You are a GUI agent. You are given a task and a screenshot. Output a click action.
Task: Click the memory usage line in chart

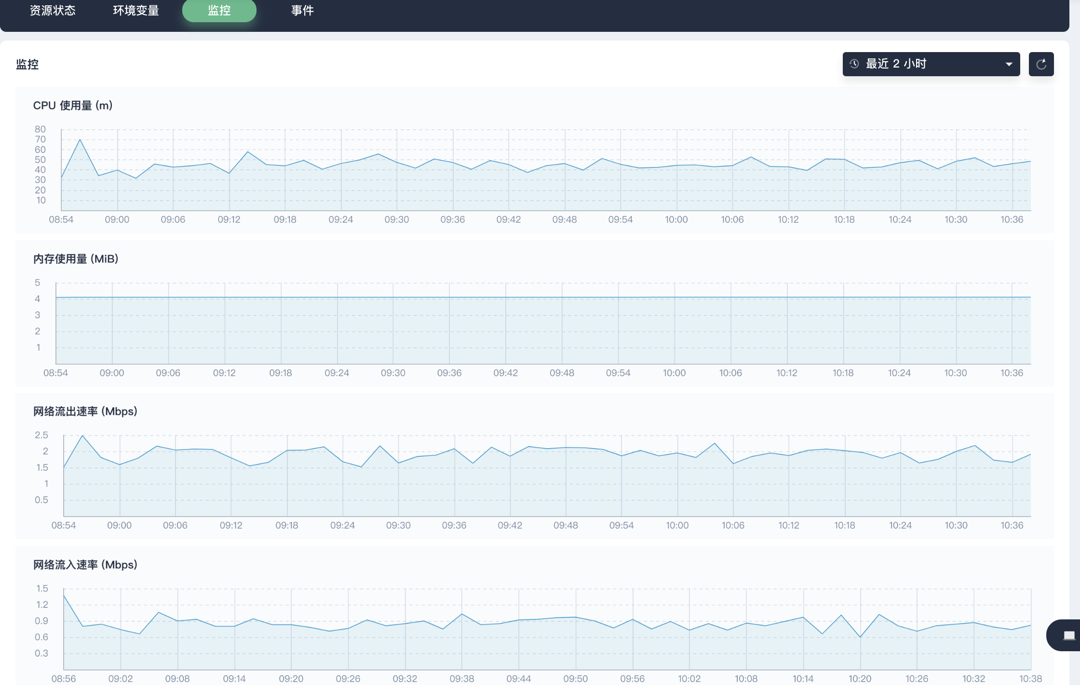pos(543,297)
